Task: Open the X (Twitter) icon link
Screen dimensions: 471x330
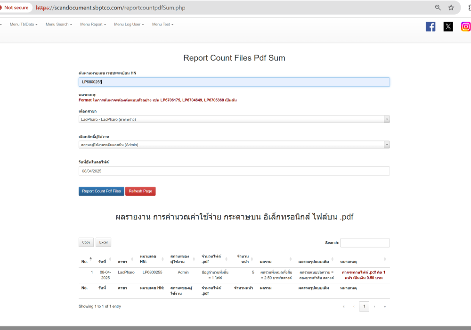Action: [x=448, y=27]
